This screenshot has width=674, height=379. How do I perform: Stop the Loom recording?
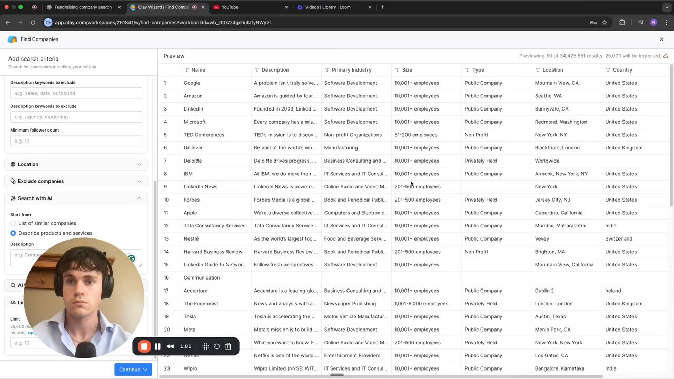pyautogui.click(x=144, y=346)
